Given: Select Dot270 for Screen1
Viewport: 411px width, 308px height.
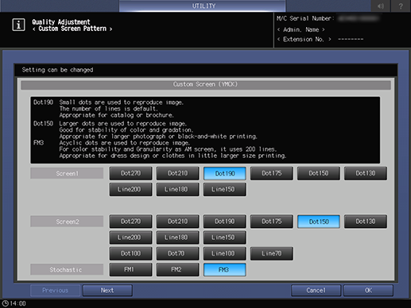Looking at the screenshot, I should click(x=130, y=173).
